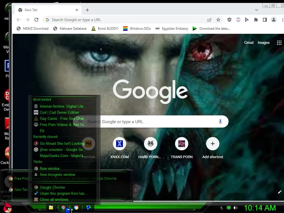This screenshot has width=284, height=213.
Task: Click the address bar URL field
Action: coord(125,20)
